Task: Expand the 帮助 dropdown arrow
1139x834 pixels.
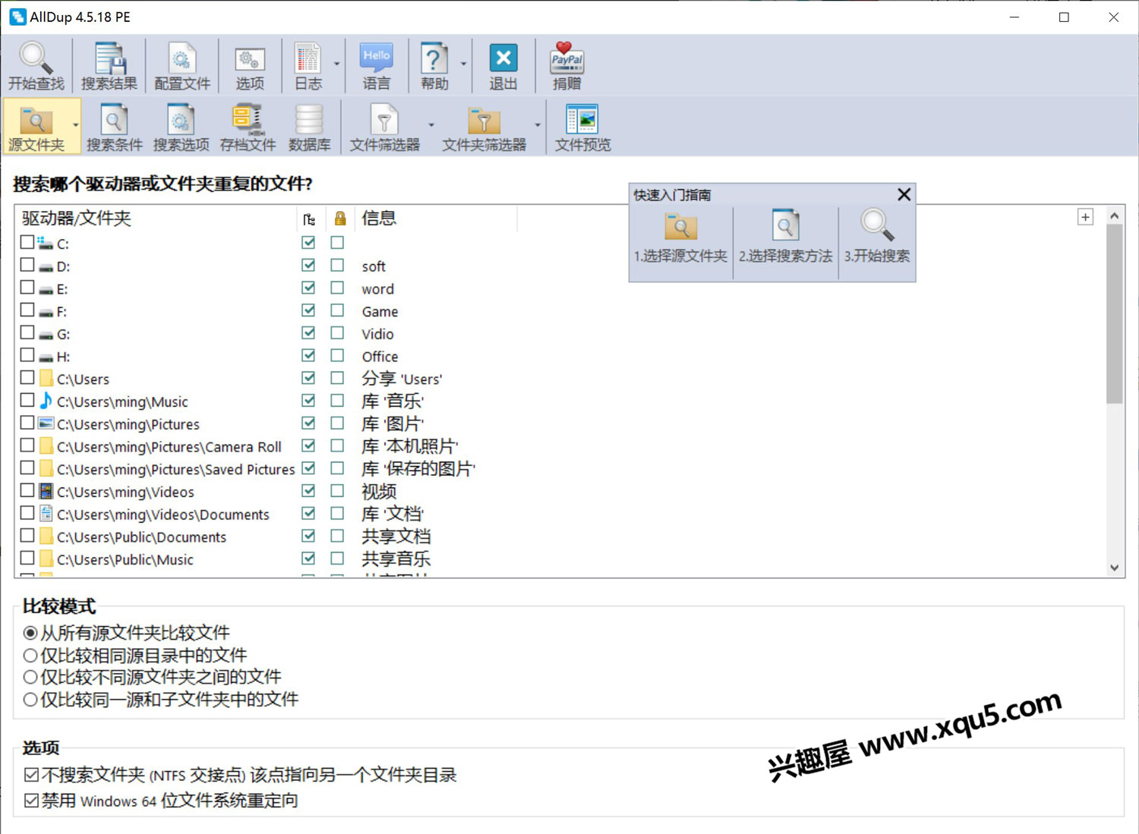Action: (463, 65)
